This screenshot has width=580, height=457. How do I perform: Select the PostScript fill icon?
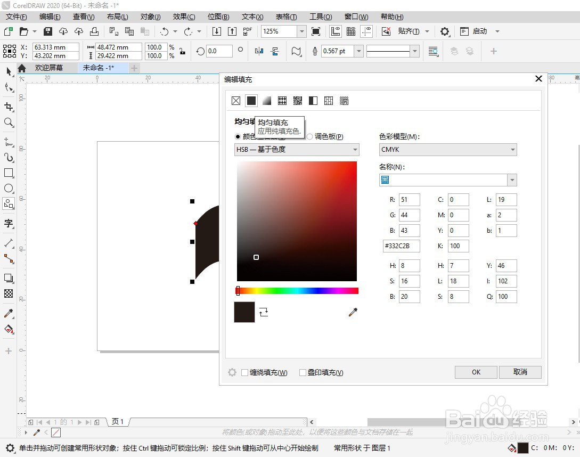pyautogui.click(x=344, y=101)
